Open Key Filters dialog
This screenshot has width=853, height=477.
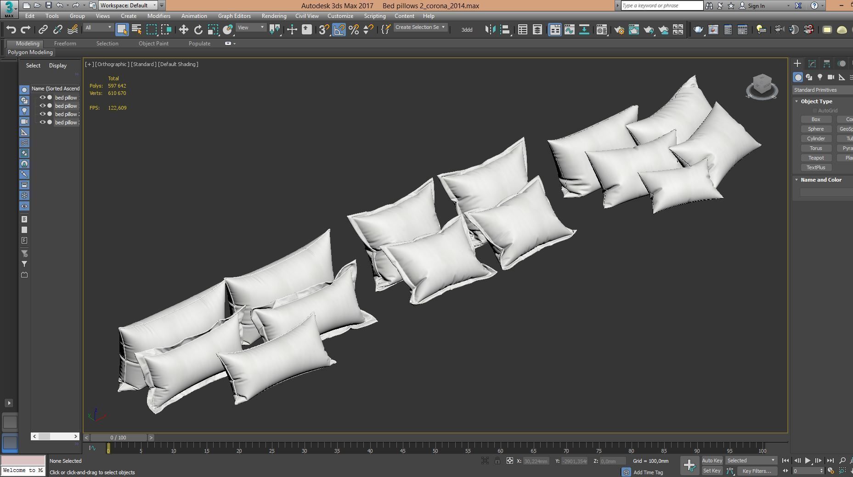[757, 471]
